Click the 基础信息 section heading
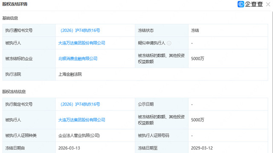 coord(10,18)
